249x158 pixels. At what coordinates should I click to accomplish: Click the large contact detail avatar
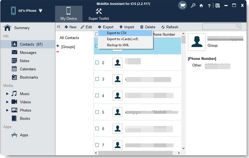click(197, 42)
